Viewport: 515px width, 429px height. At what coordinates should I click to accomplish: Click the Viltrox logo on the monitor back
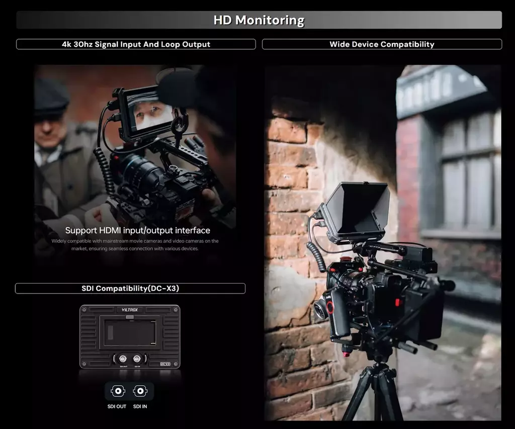tap(129, 310)
